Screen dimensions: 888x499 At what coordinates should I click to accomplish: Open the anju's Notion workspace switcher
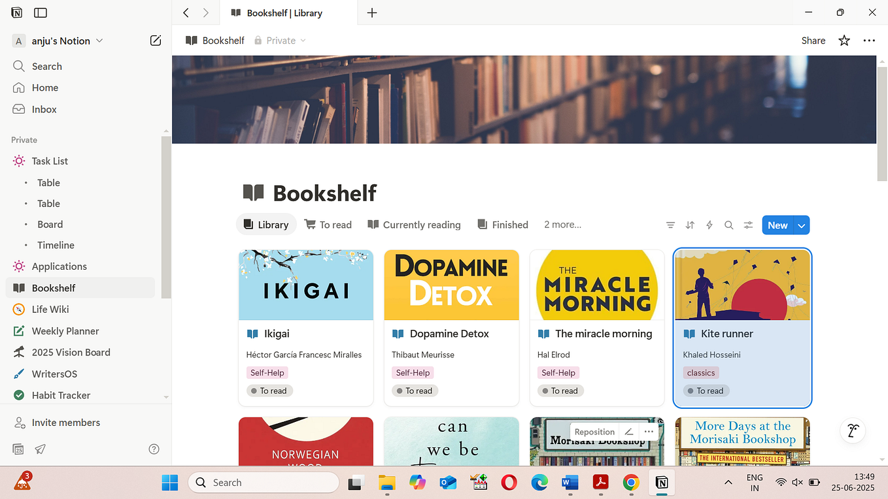click(62, 40)
